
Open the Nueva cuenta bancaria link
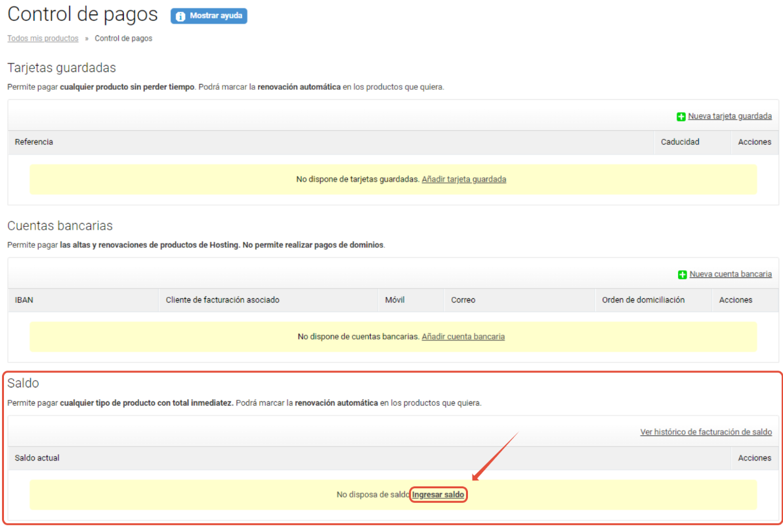(x=730, y=274)
